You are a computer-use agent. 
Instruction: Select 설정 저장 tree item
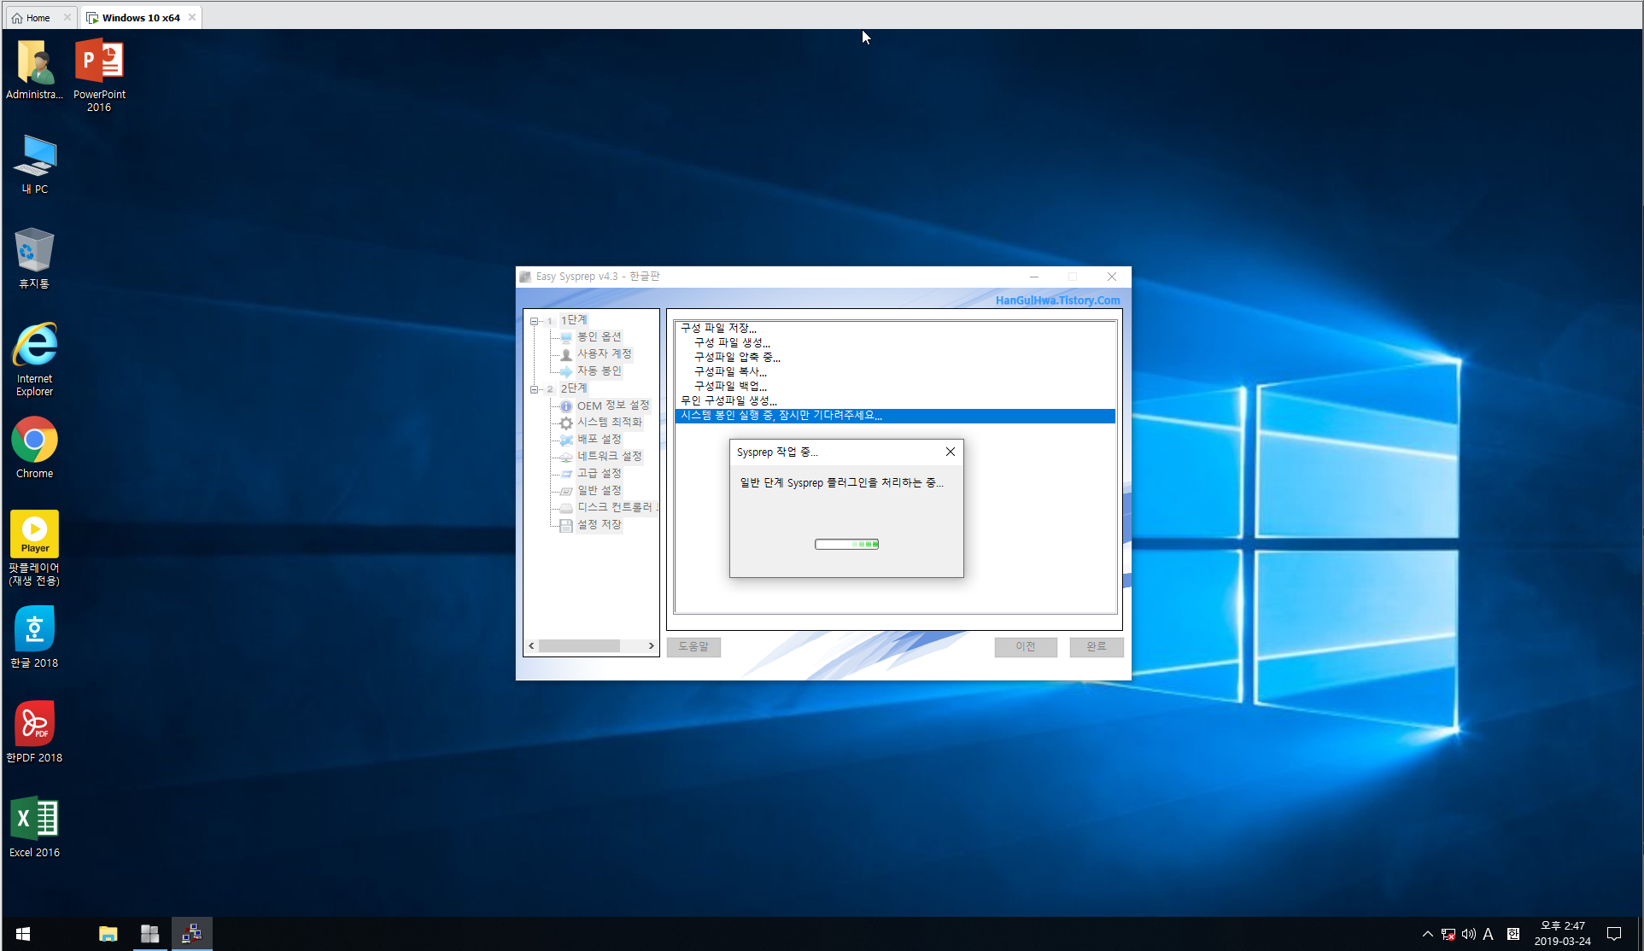[x=600, y=525]
